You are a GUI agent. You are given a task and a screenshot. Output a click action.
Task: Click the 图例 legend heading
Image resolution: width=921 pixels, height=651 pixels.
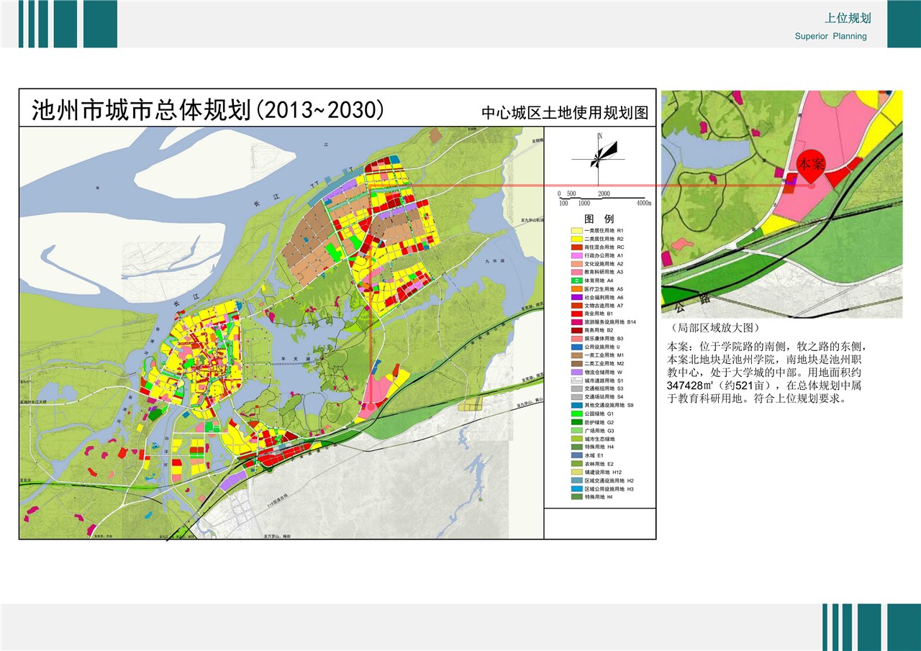tap(599, 219)
